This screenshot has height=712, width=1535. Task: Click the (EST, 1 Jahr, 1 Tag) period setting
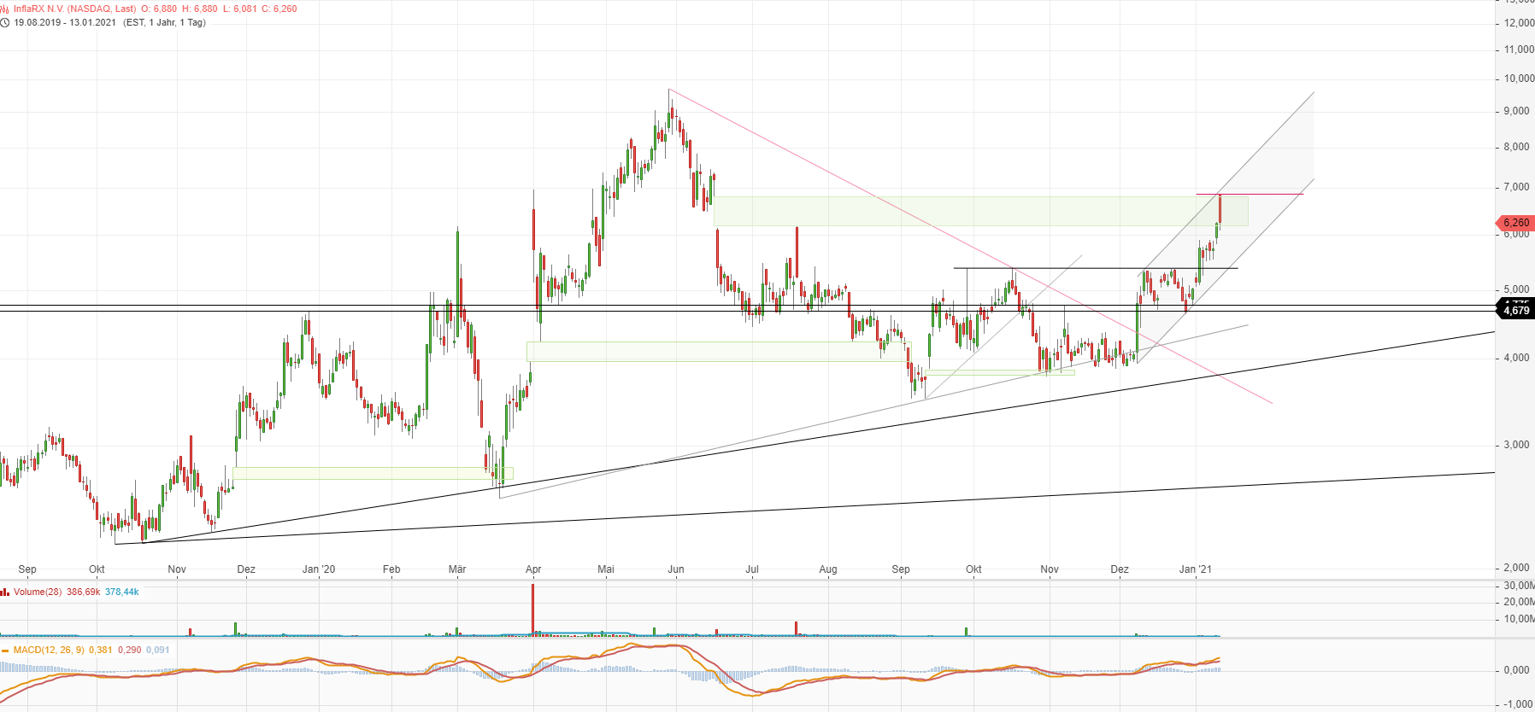coord(164,23)
